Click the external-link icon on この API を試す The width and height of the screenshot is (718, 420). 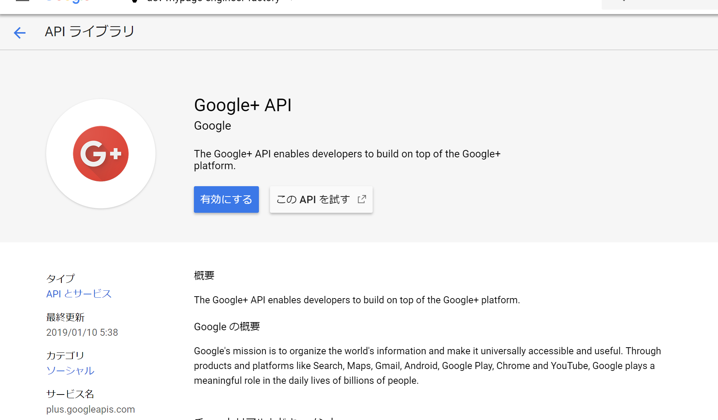[362, 199]
